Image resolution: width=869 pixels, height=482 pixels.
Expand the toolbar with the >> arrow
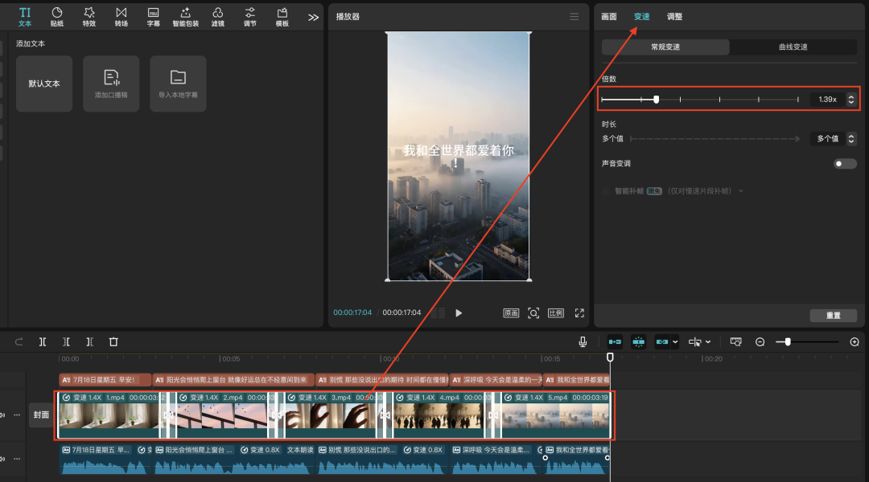313,17
